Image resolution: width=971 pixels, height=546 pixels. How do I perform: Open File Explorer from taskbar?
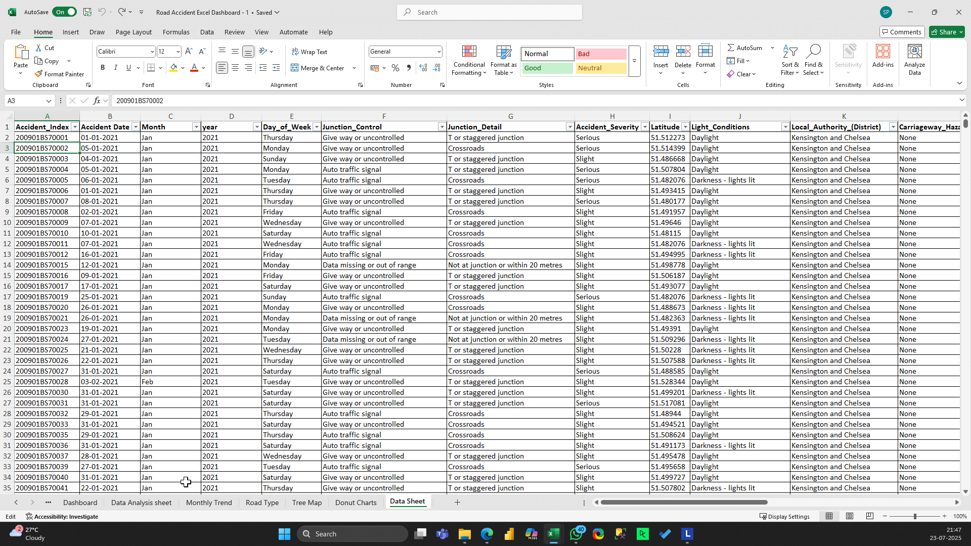[x=465, y=534]
